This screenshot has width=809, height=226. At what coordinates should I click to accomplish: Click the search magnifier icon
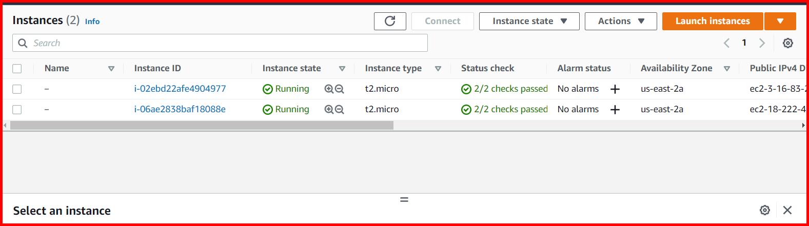pyautogui.click(x=23, y=43)
